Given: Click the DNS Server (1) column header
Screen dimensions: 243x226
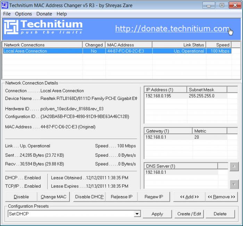Looking at the screenshot, I should click(181, 166).
